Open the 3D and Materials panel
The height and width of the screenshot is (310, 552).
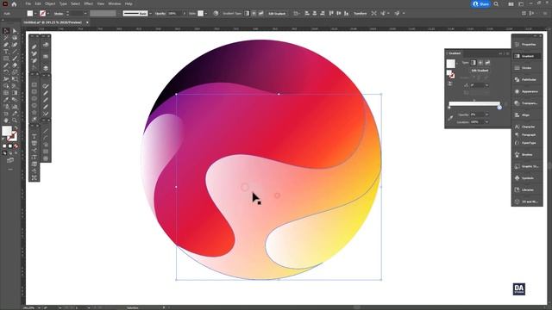526,201
